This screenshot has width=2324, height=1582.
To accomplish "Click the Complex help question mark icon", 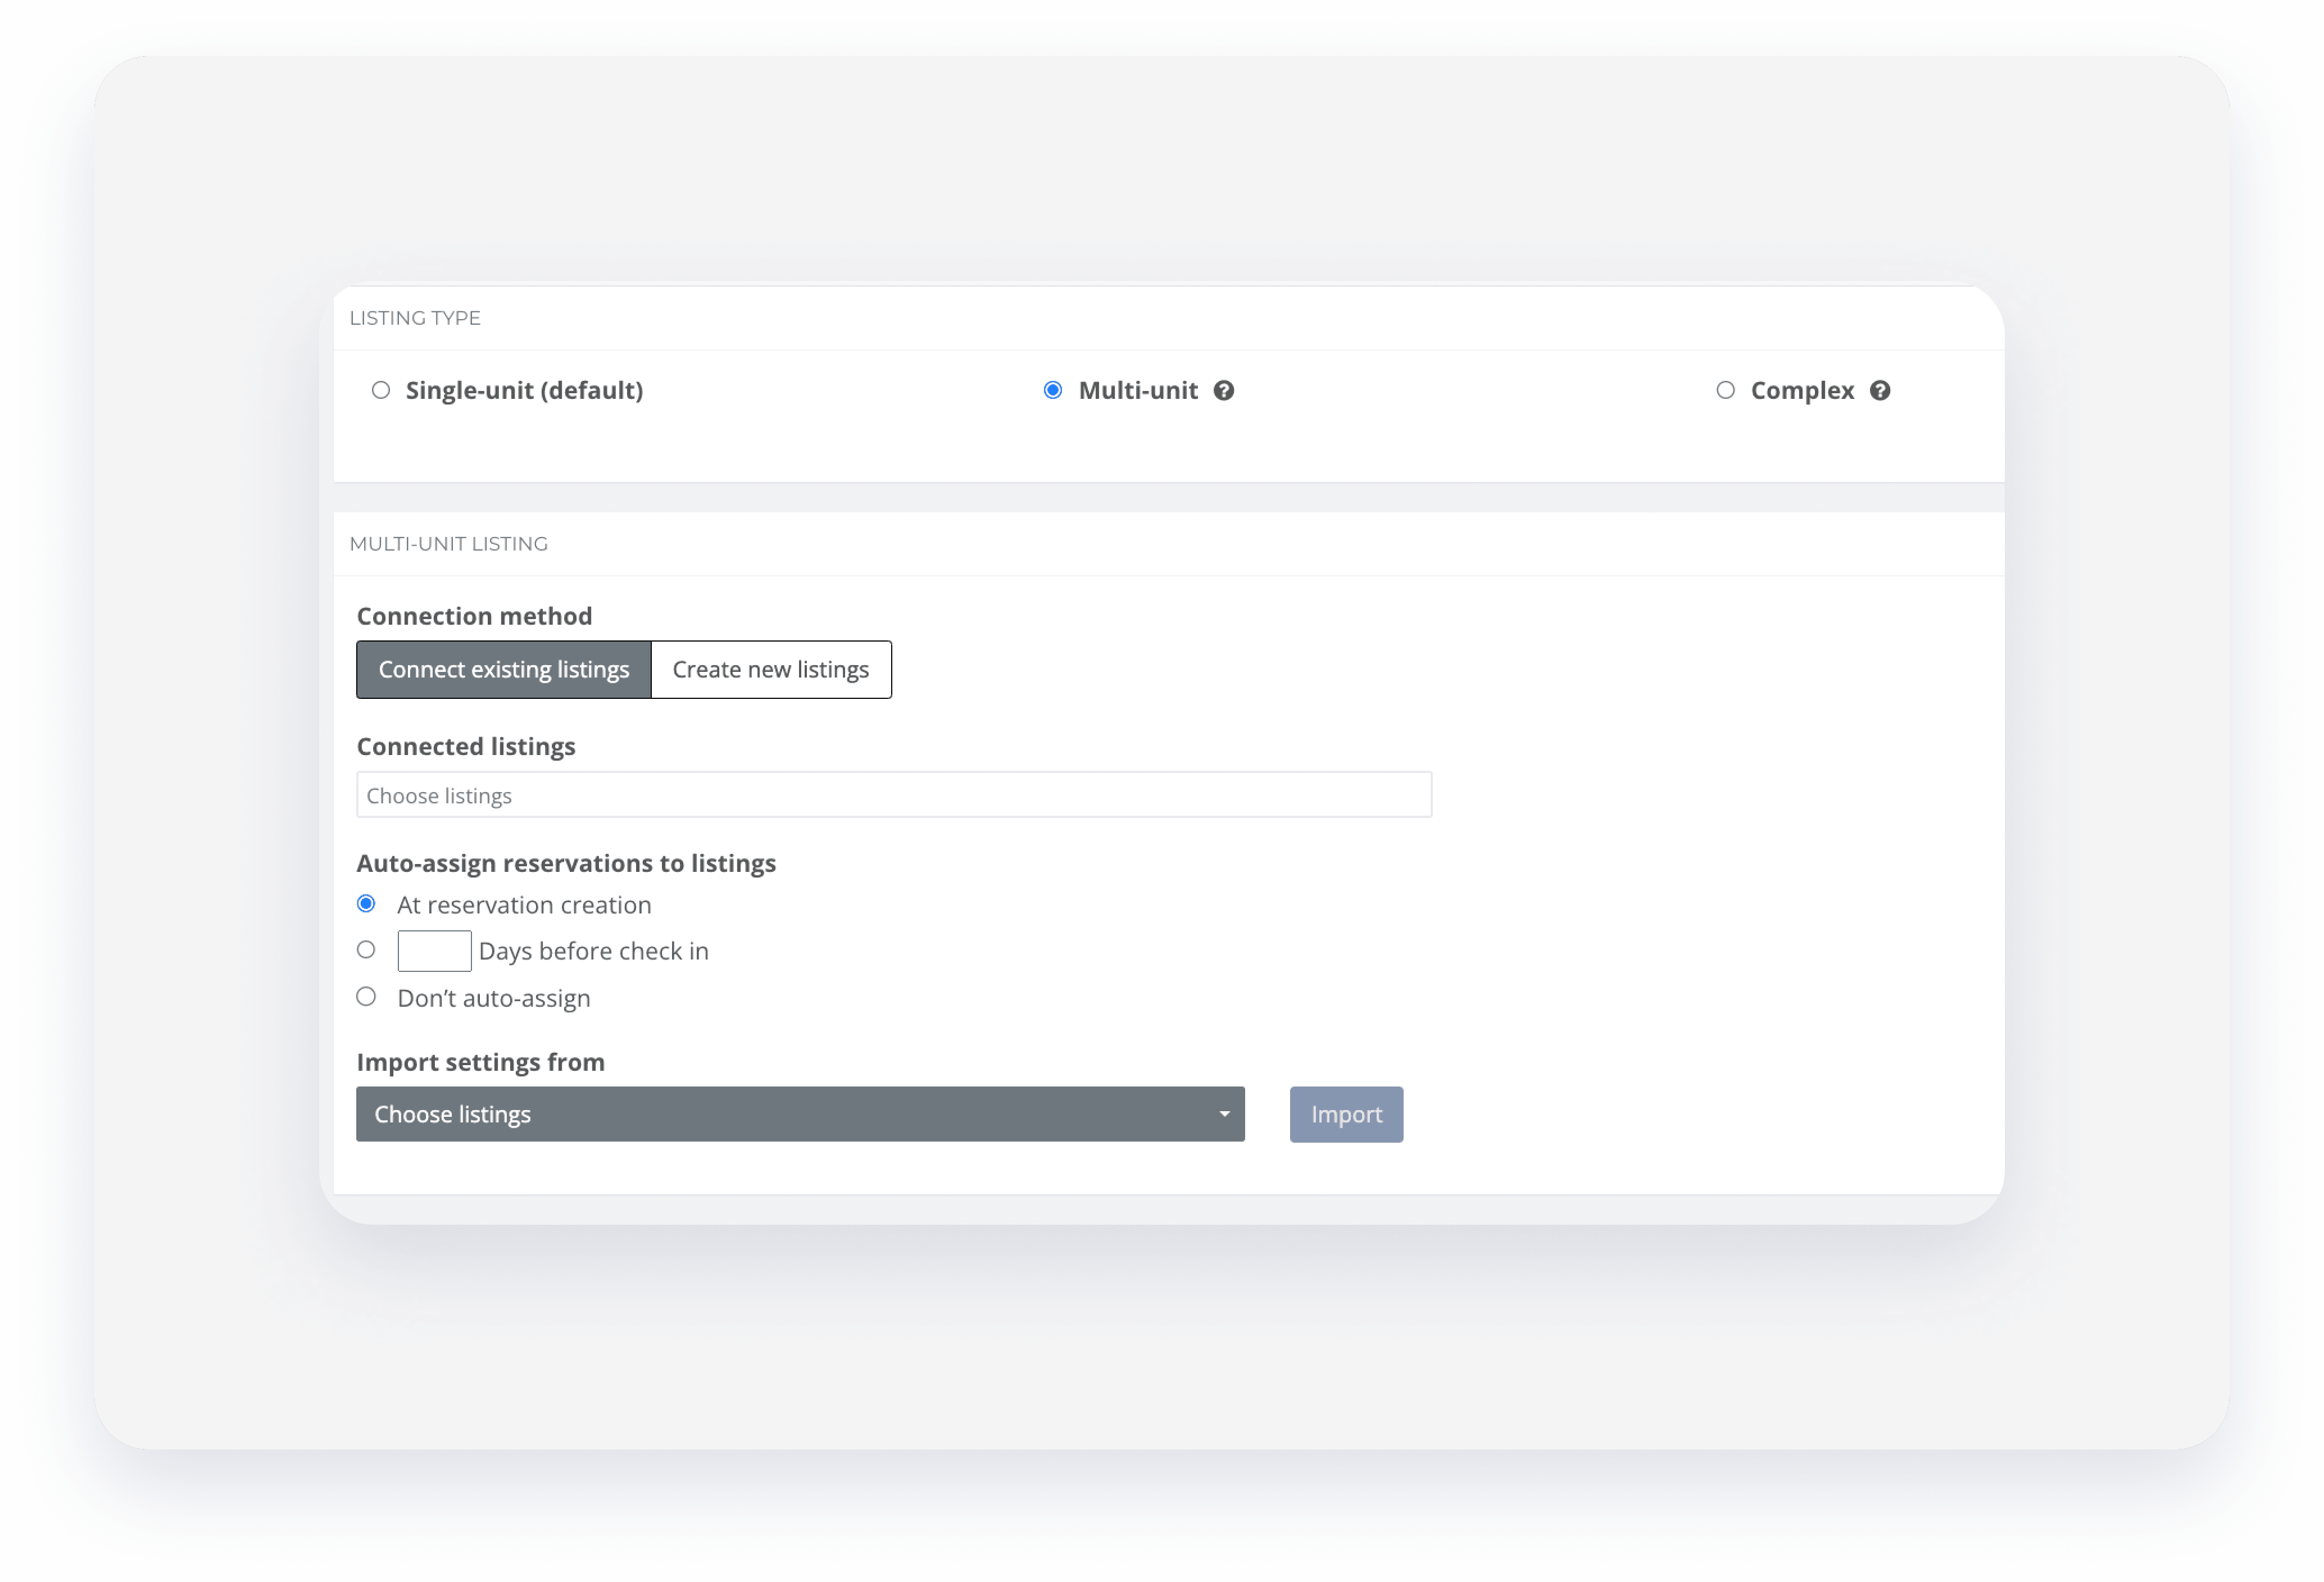I will pyautogui.click(x=1879, y=391).
